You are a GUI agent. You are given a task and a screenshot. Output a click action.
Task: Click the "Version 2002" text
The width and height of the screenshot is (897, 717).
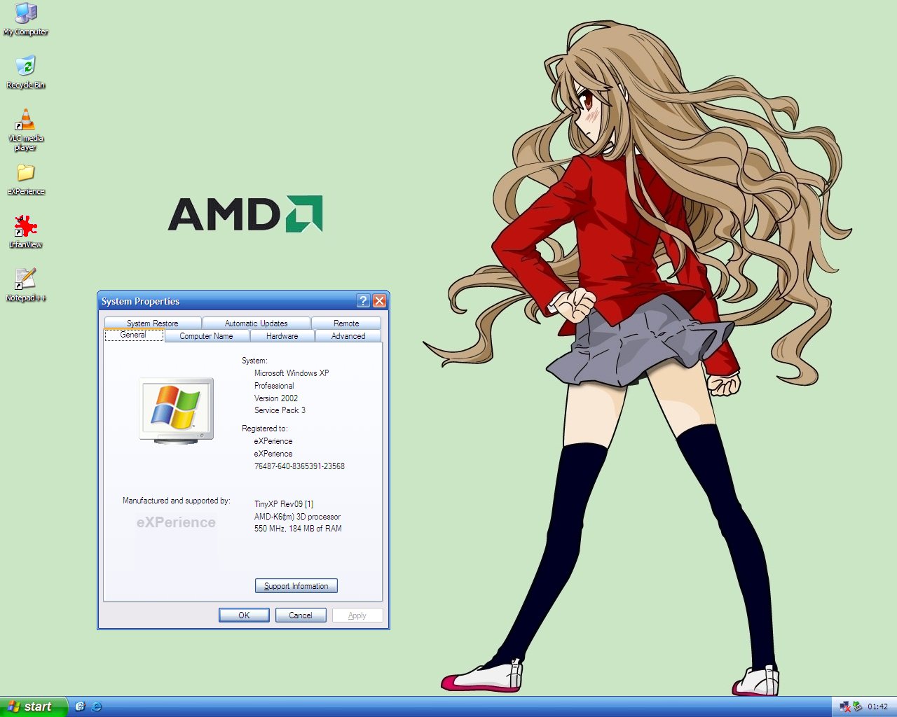(x=276, y=398)
